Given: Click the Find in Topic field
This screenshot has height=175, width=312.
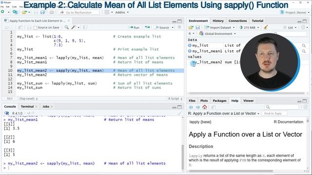Looking at the screenshot, I should point(274,113).
